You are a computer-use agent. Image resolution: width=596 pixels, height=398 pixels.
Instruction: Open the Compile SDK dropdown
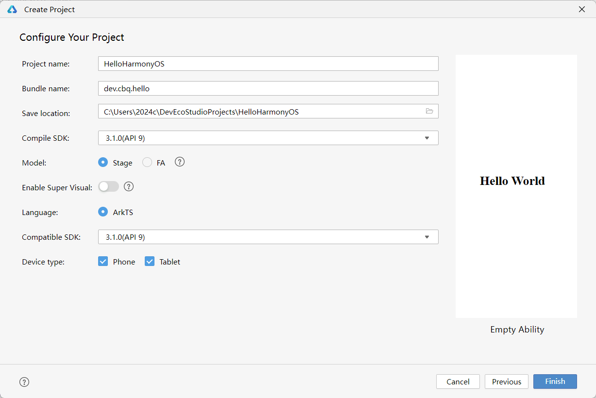268,138
